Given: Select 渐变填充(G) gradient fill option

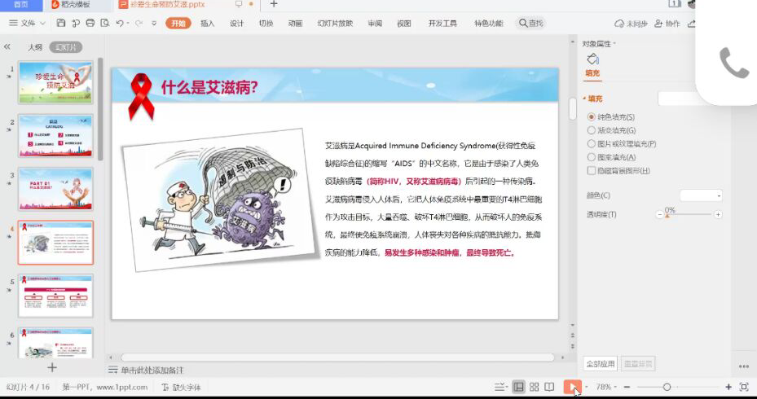Looking at the screenshot, I should pos(592,130).
